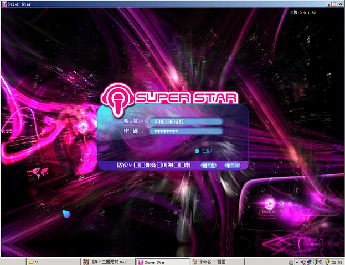Open the SS folder taskbar button
Image resolution: width=345 pixels, height=265 pixels.
coord(53,262)
